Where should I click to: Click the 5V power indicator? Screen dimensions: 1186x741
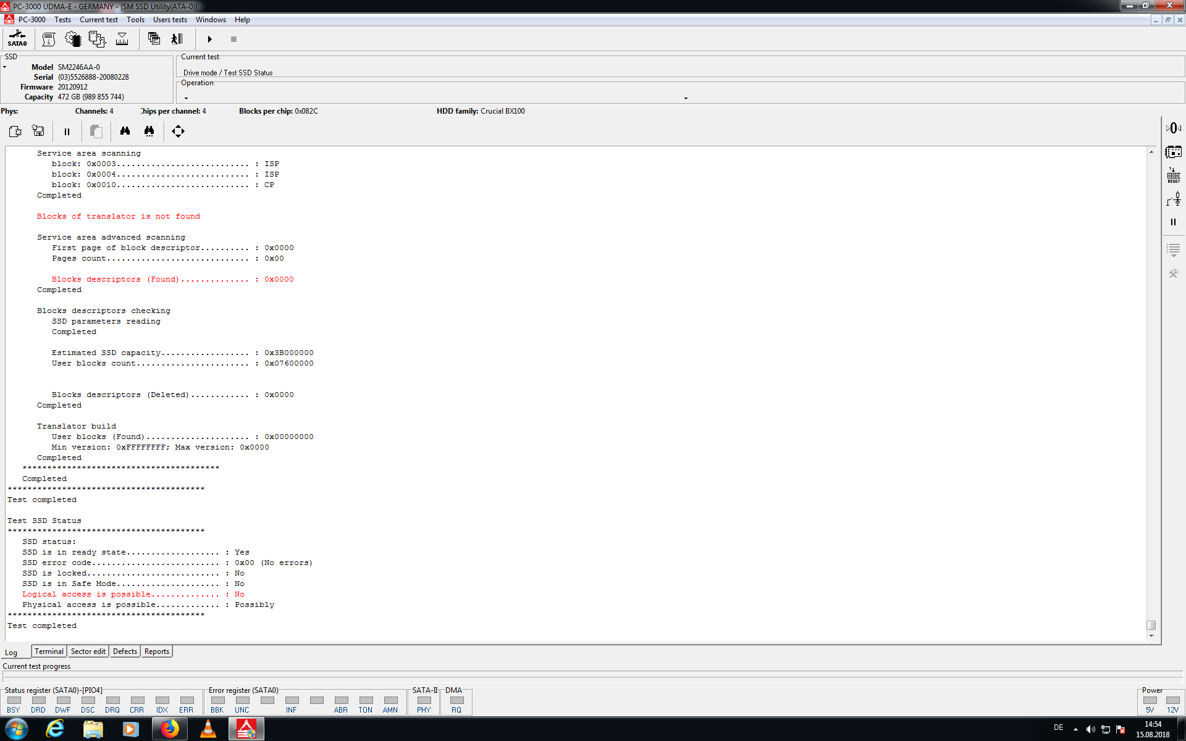coord(1150,700)
